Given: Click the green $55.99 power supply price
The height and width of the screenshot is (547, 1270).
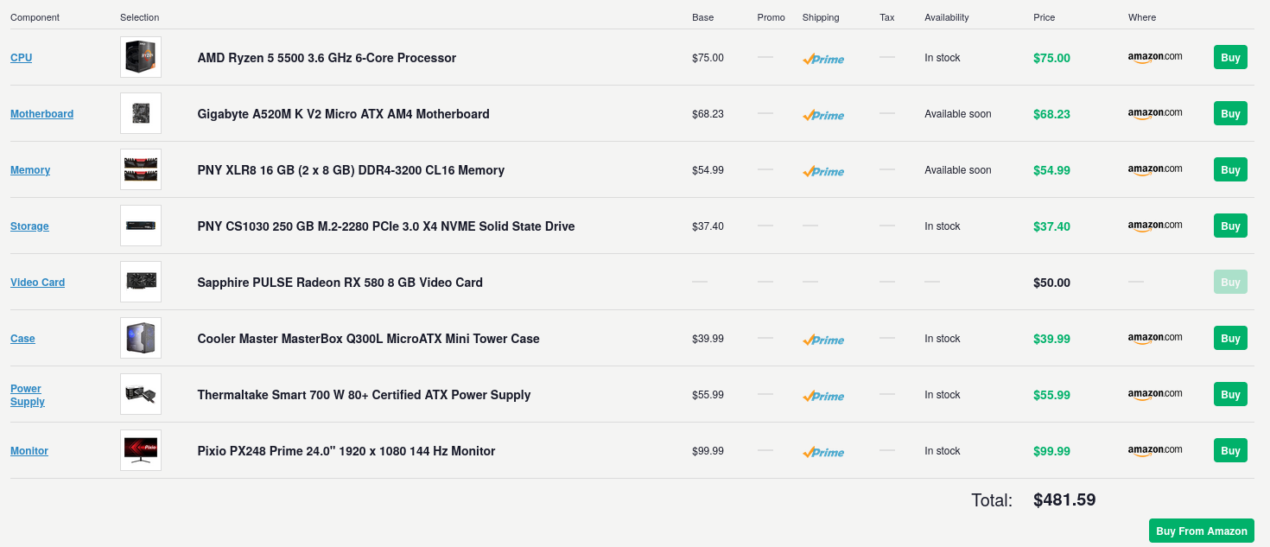Looking at the screenshot, I should tap(1051, 395).
